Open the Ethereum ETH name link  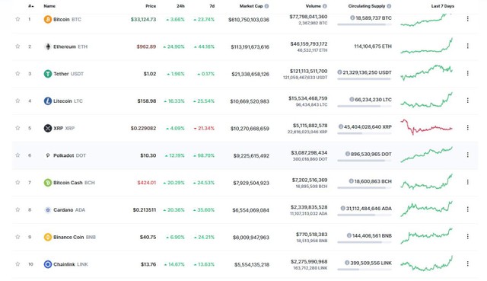click(x=71, y=46)
